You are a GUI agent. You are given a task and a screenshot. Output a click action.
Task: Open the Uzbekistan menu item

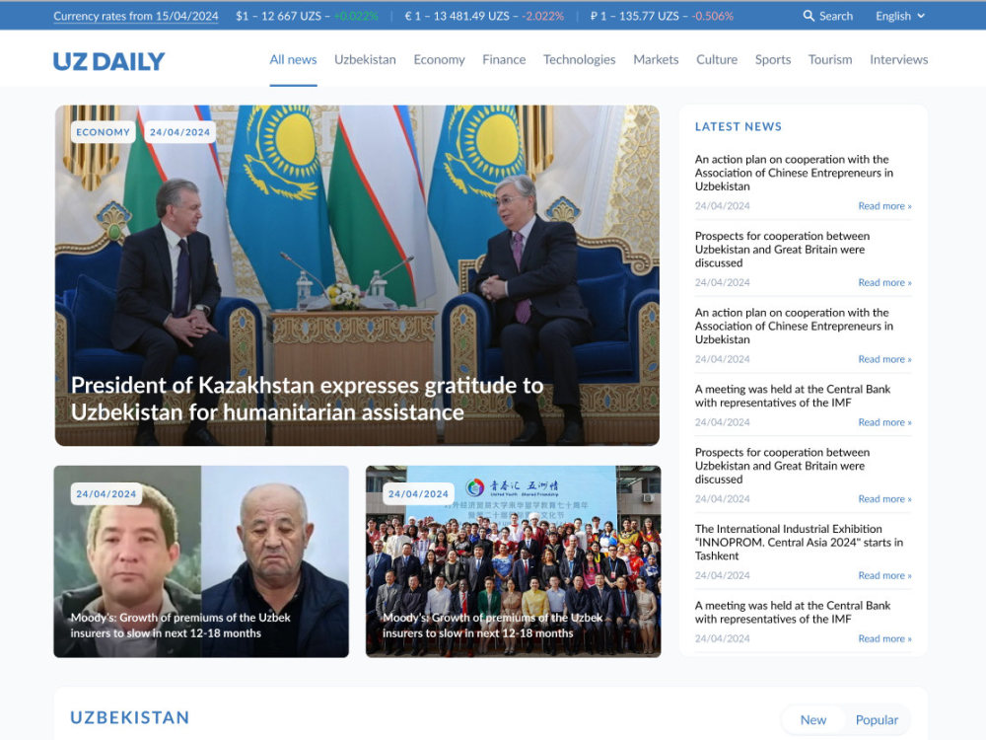[x=365, y=60]
